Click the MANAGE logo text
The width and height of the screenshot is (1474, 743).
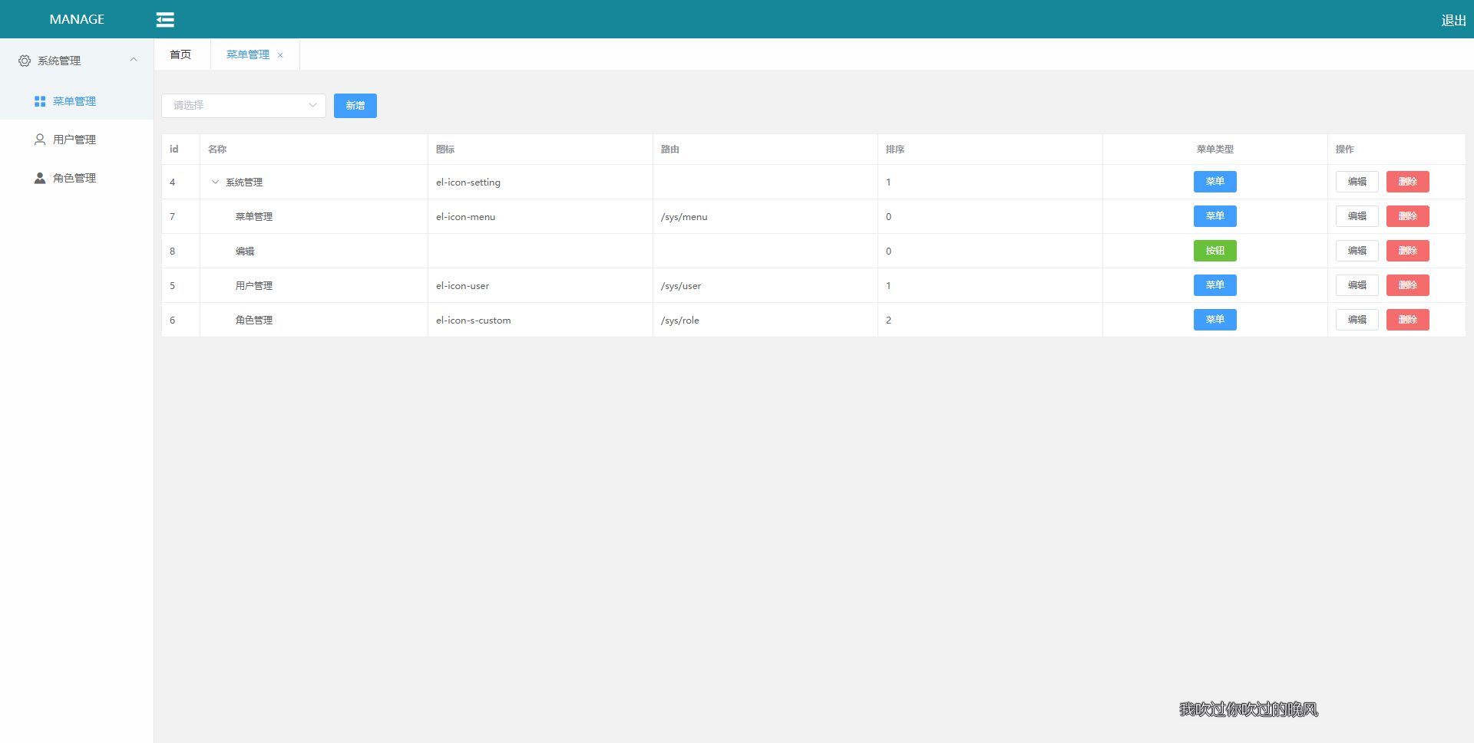(77, 19)
